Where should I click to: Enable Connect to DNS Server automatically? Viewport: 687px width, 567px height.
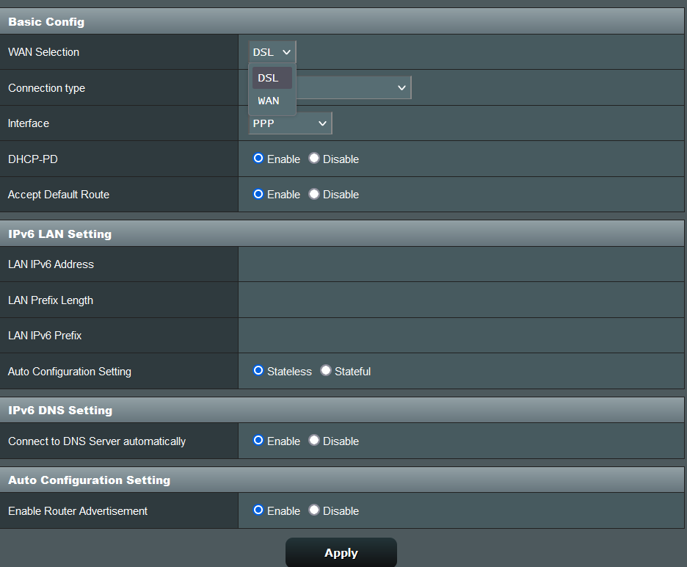[x=258, y=441]
